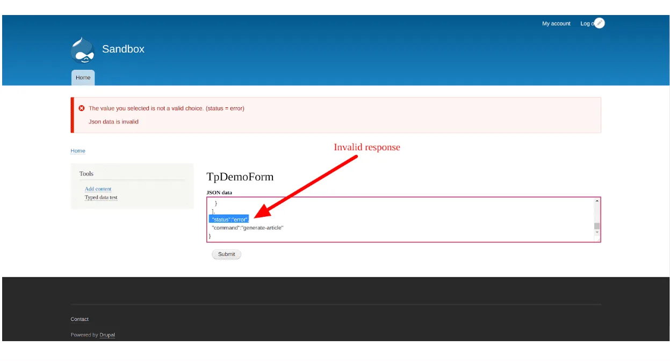This screenshot has height=361, width=670.
Task: Select the Home tab
Action: (x=83, y=78)
